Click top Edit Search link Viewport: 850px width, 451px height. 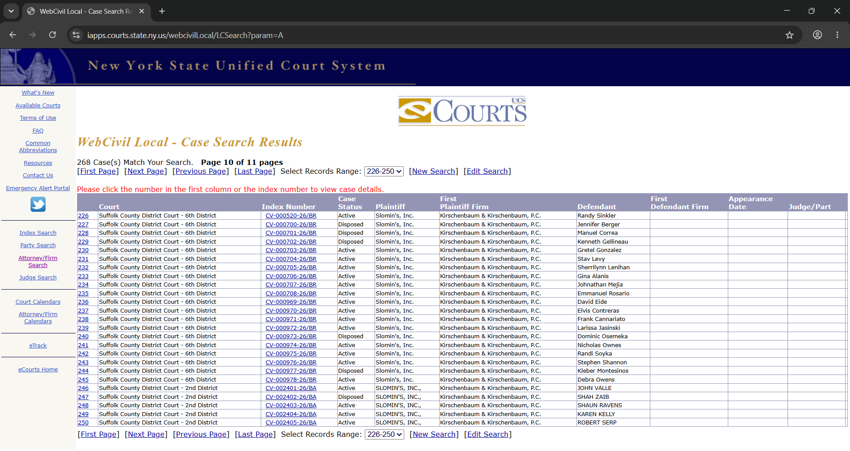[x=487, y=172]
